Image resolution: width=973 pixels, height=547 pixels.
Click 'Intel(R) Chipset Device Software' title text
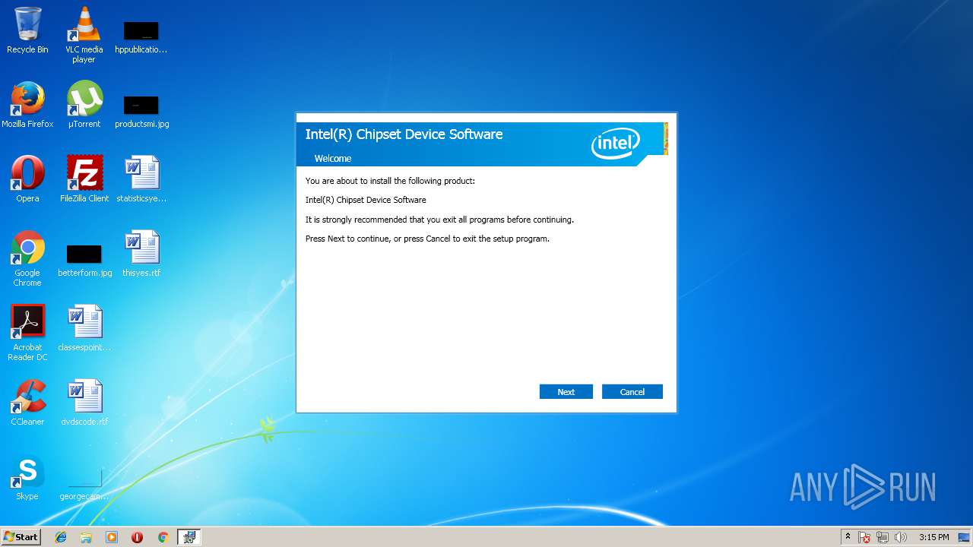pos(404,134)
